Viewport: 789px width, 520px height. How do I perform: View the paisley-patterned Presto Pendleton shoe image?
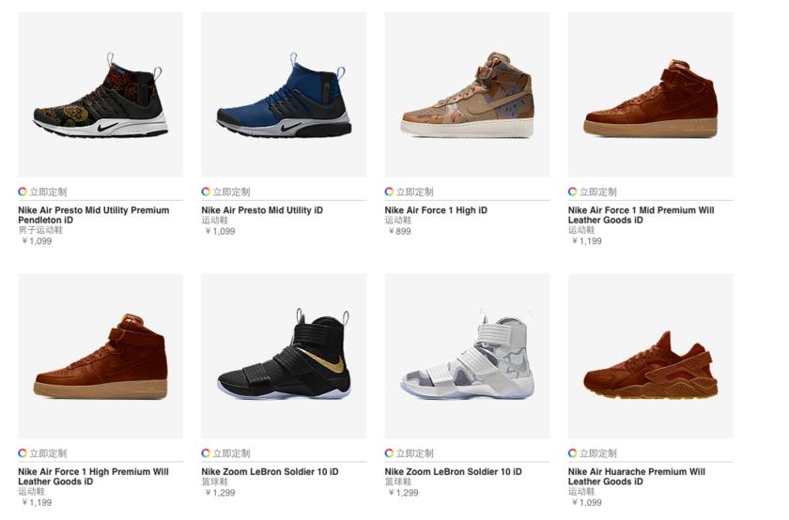101,98
